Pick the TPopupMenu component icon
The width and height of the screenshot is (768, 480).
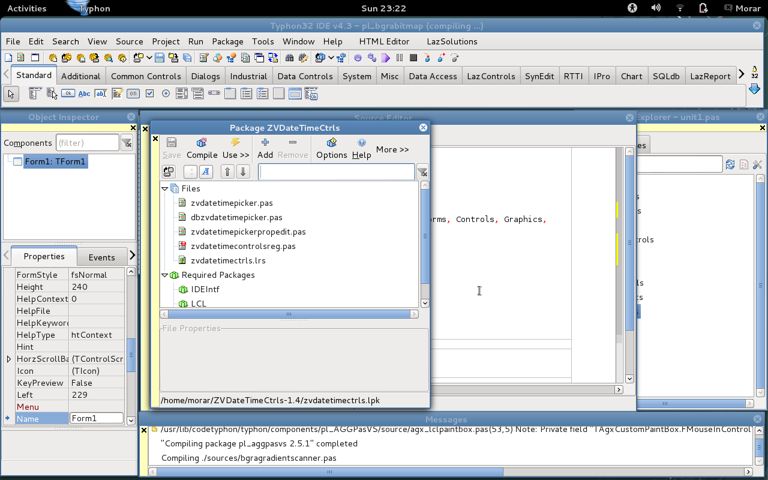tap(52, 94)
